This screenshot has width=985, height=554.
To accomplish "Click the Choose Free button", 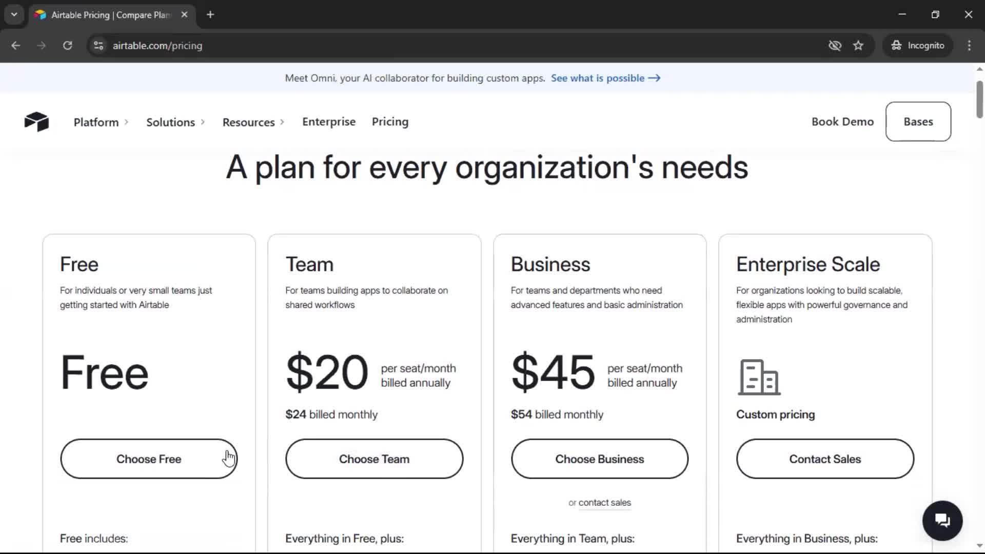I will point(149,459).
